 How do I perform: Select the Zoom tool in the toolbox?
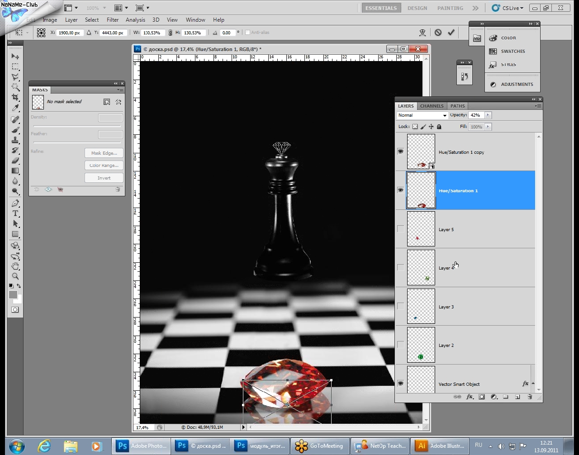coord(15,276)
